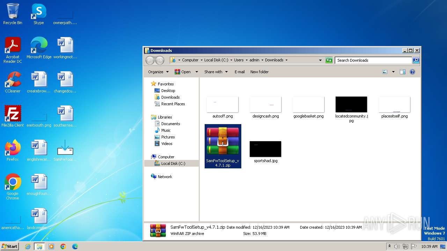Expand the view options dropdown arrow
The width and height of the screenshot is (447, 251).
393,72
